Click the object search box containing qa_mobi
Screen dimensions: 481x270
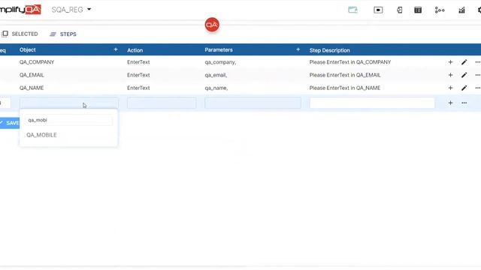[x=69, y=120]
